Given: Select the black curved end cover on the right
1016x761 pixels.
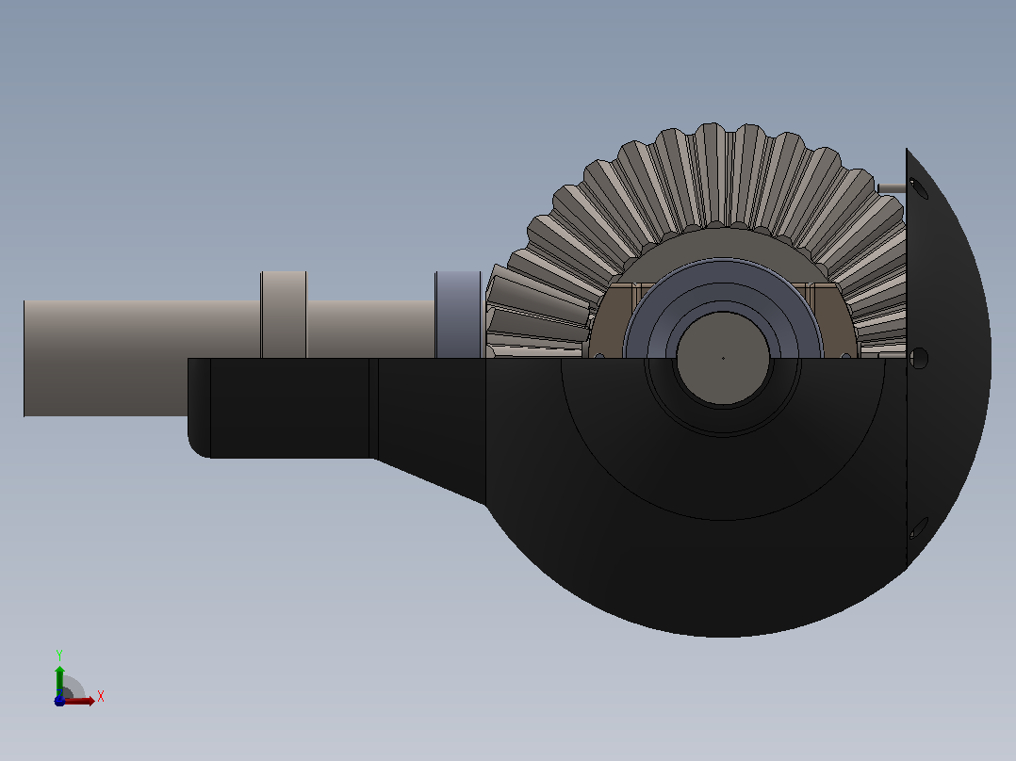Looking at the screenshot, I should (946, 358).
